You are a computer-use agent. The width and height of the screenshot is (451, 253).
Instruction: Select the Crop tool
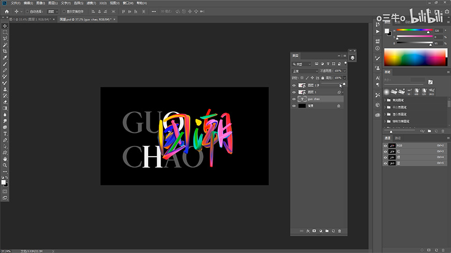click(5, 51)
